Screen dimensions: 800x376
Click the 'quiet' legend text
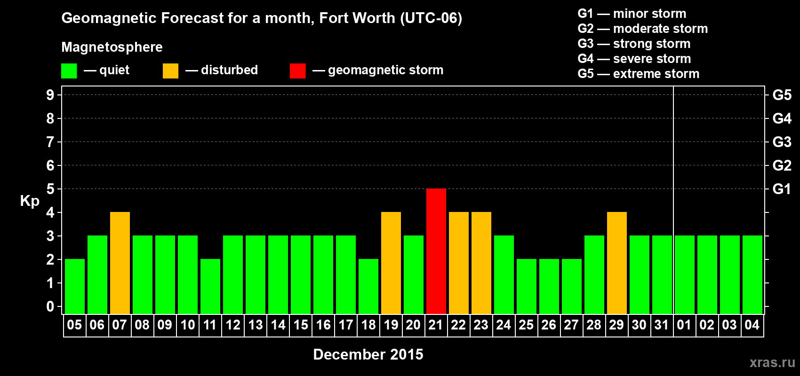click(x=114, y=70)
